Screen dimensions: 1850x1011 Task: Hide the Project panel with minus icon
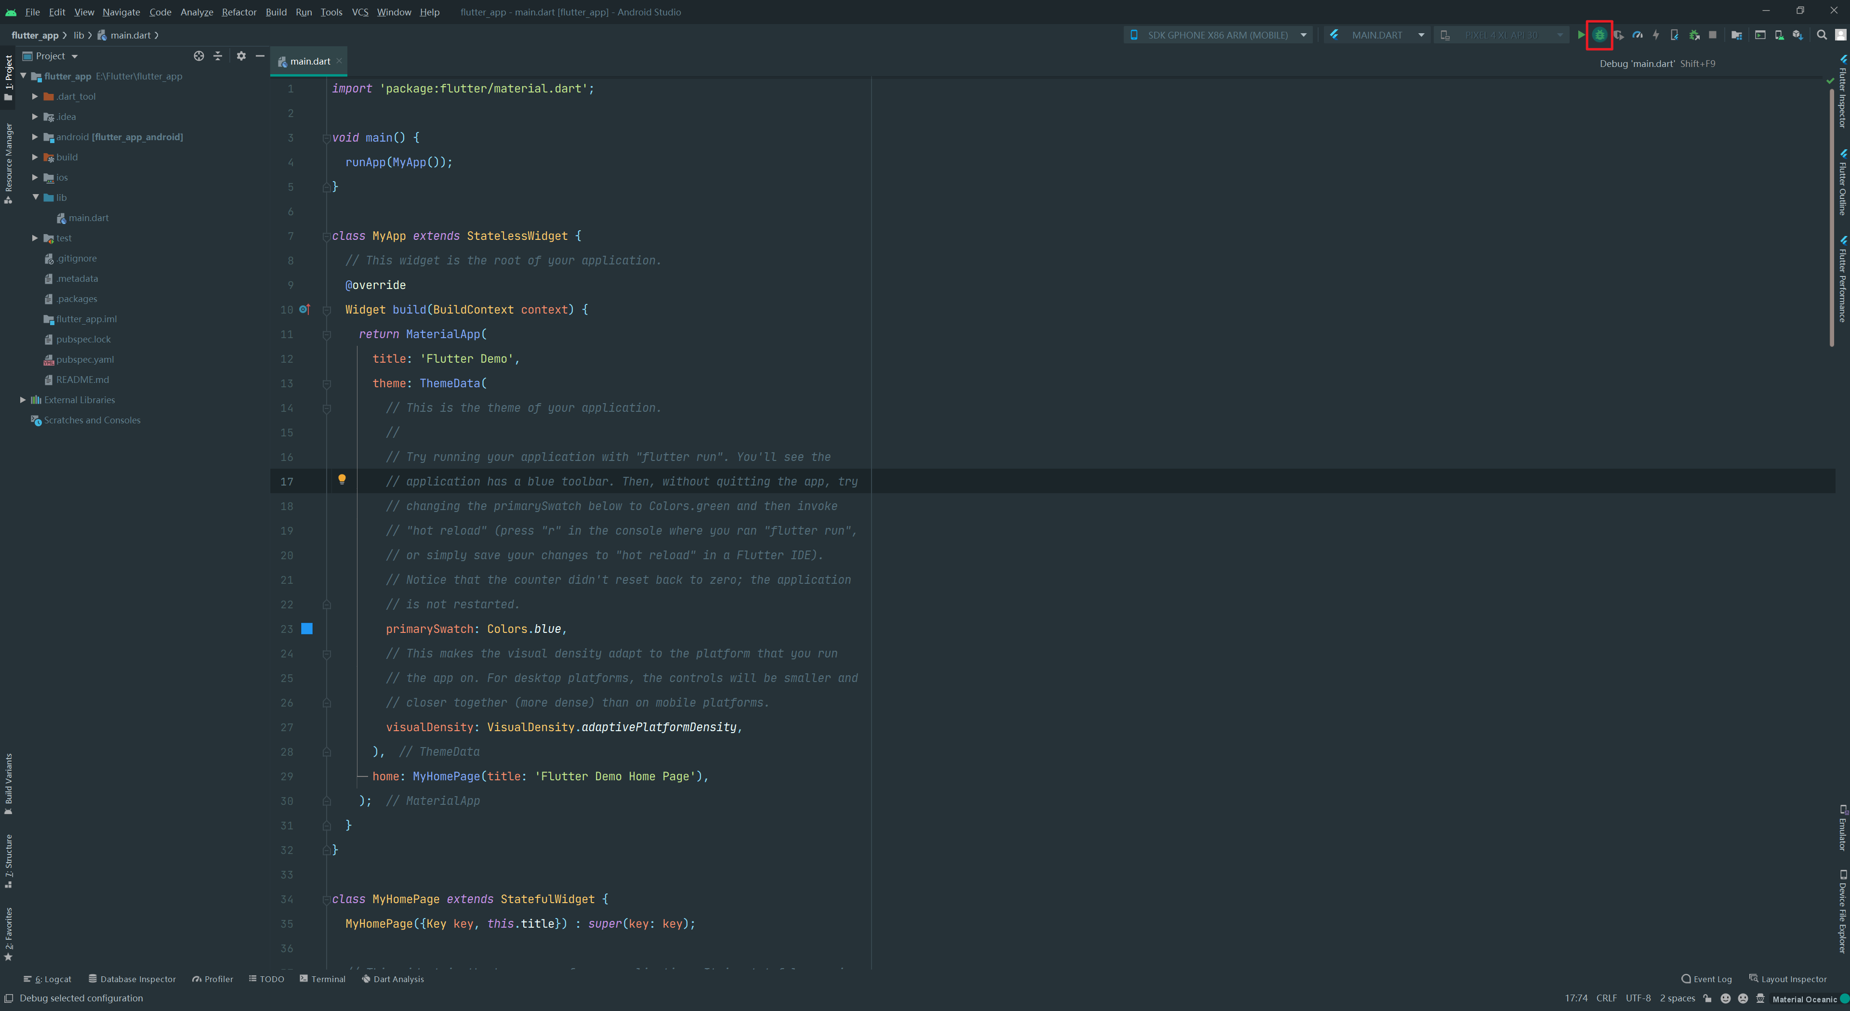point(260,56)
